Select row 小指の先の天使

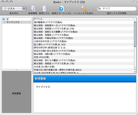point(83,41)
